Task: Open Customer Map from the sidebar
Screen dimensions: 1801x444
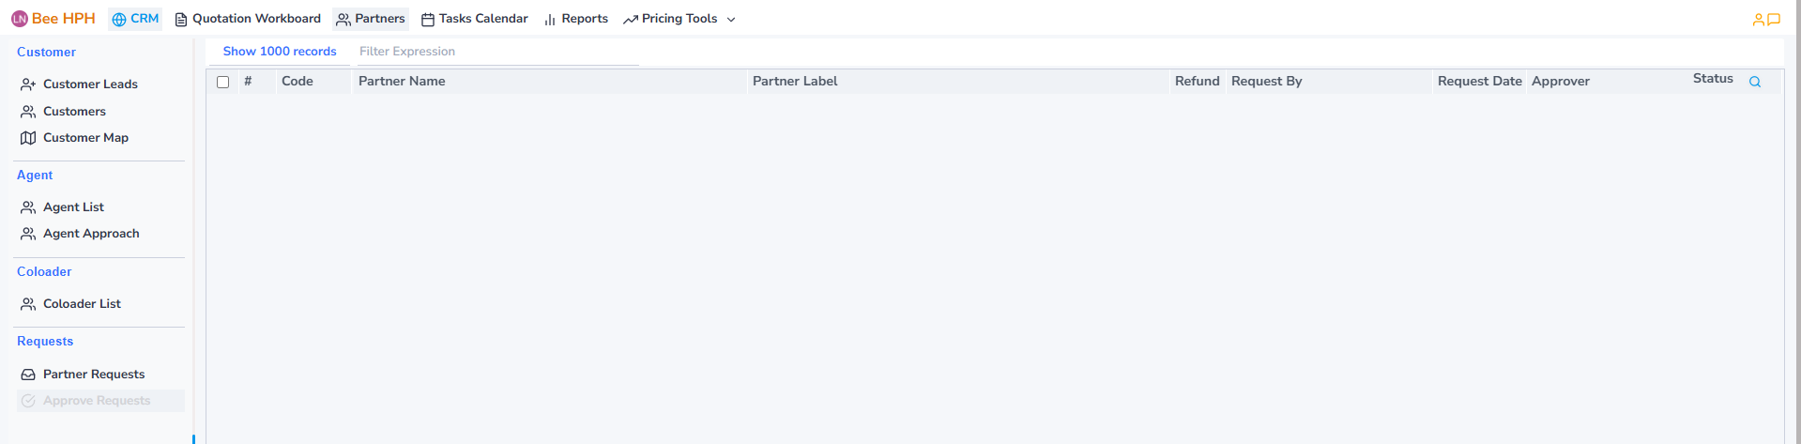Action: pos(85,138)
